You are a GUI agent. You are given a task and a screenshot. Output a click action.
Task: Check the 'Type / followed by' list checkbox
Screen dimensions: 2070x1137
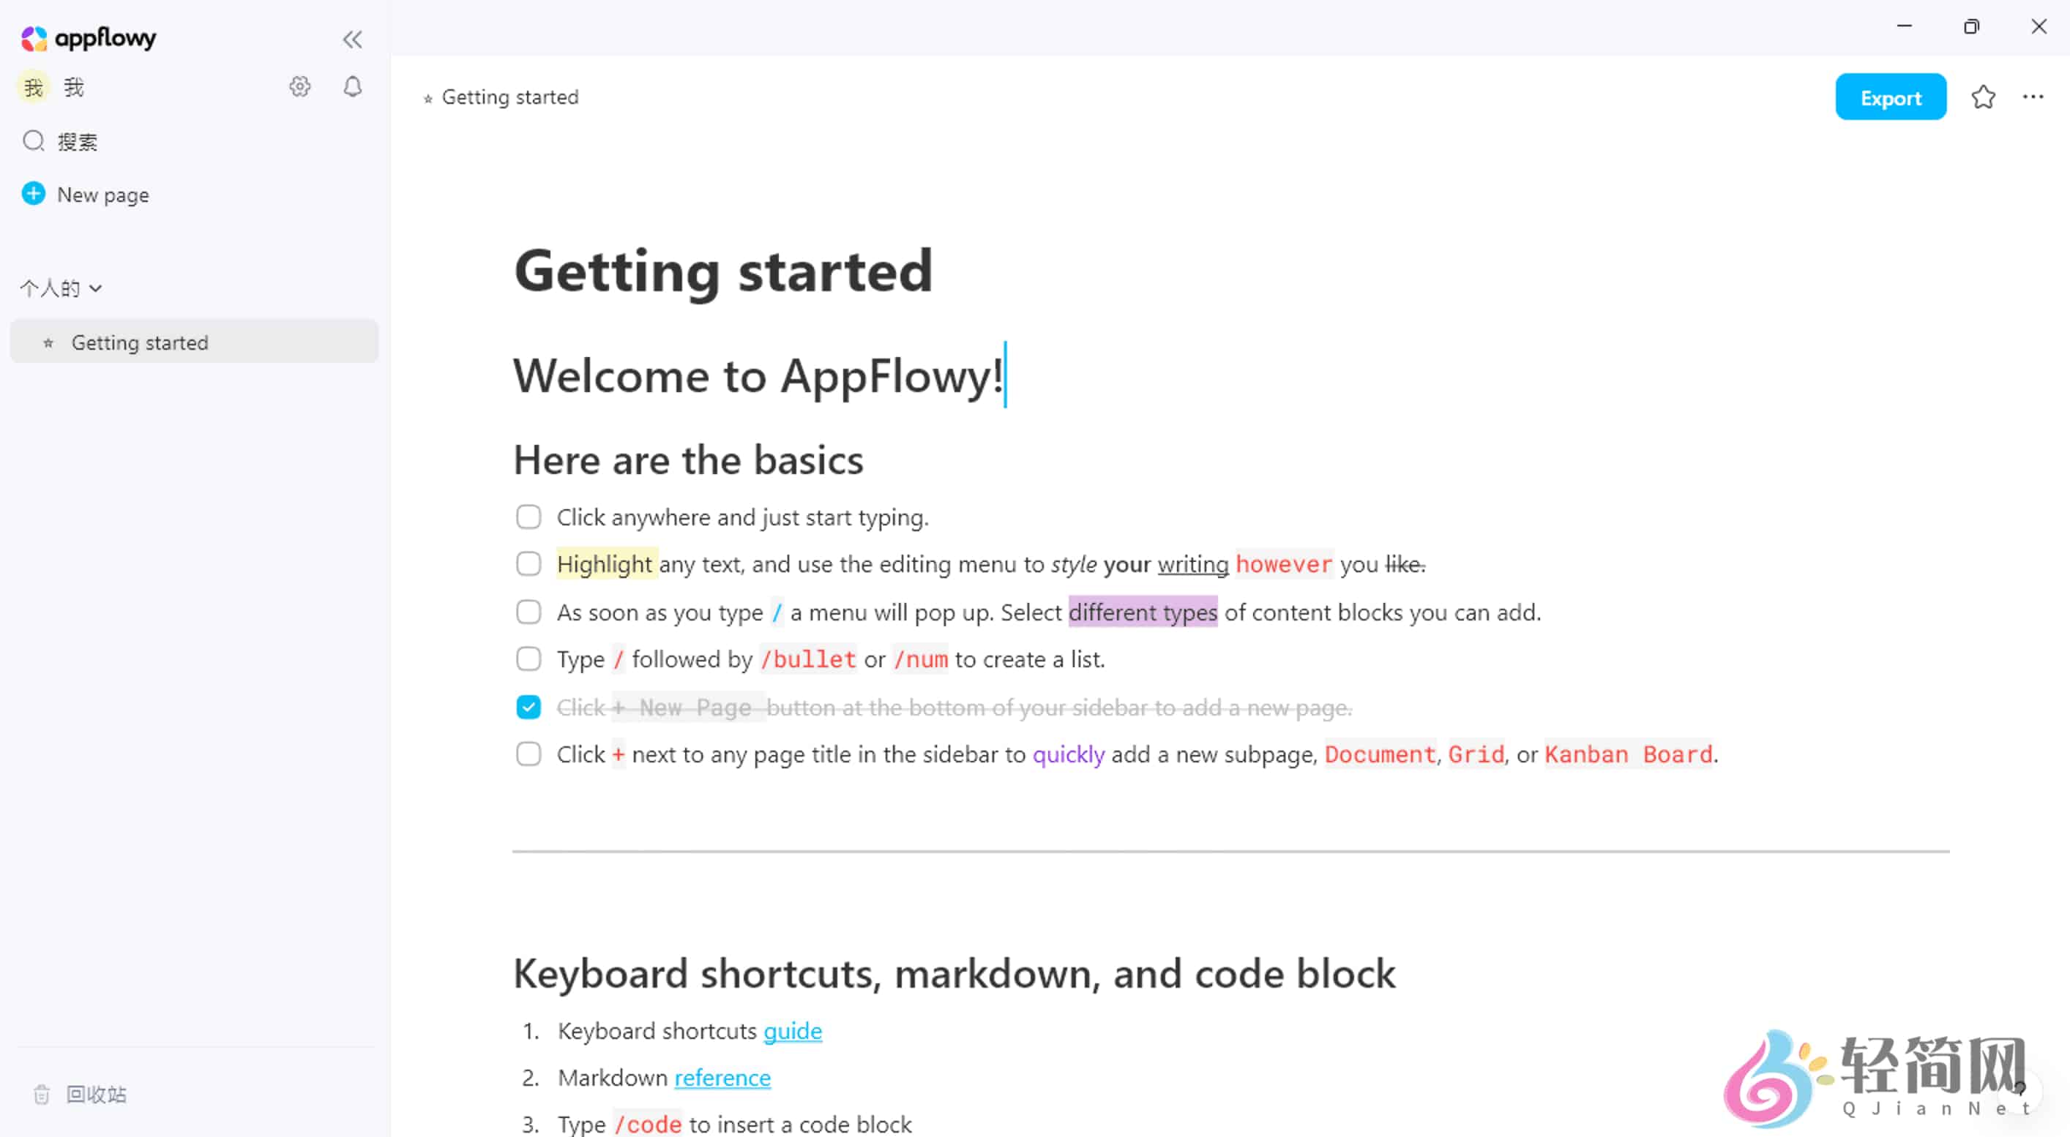click(528, 658)
